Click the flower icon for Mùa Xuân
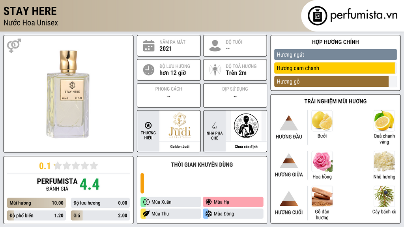404x227 pixels. (146, 202)
